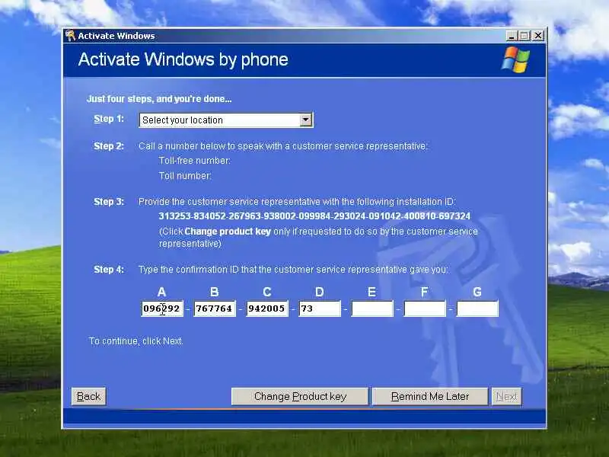Click the last confirmation field G
609x457 pixels.
tap(477, 308)
